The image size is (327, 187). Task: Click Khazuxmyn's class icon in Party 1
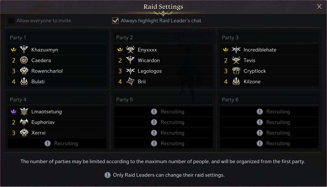pyautogui.click(x=24, y=50)
